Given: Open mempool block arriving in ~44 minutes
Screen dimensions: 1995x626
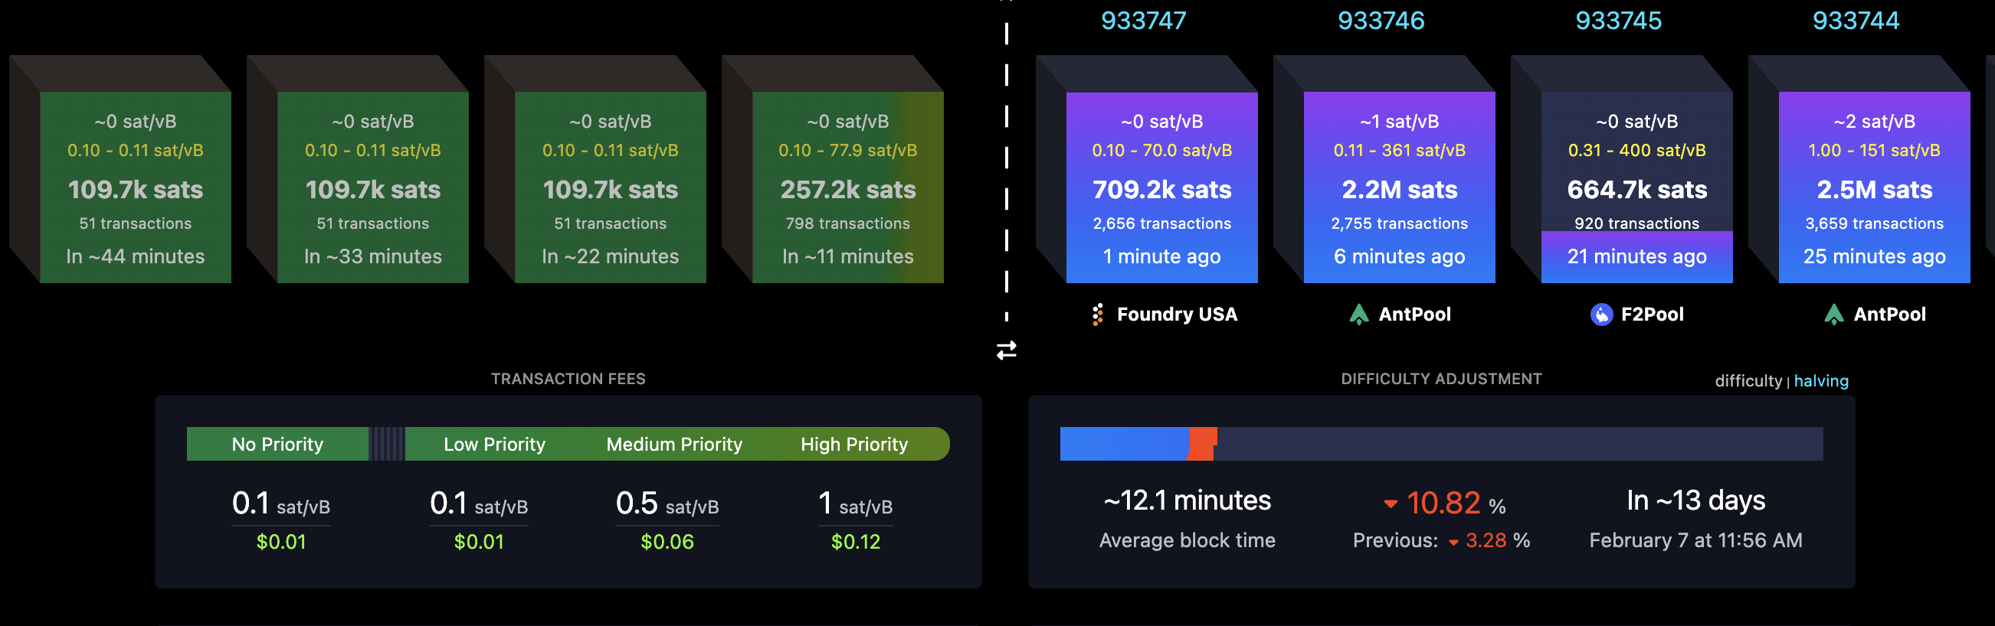Looking at the screenshot, I should pyautogui.click(x=135, y=187).
